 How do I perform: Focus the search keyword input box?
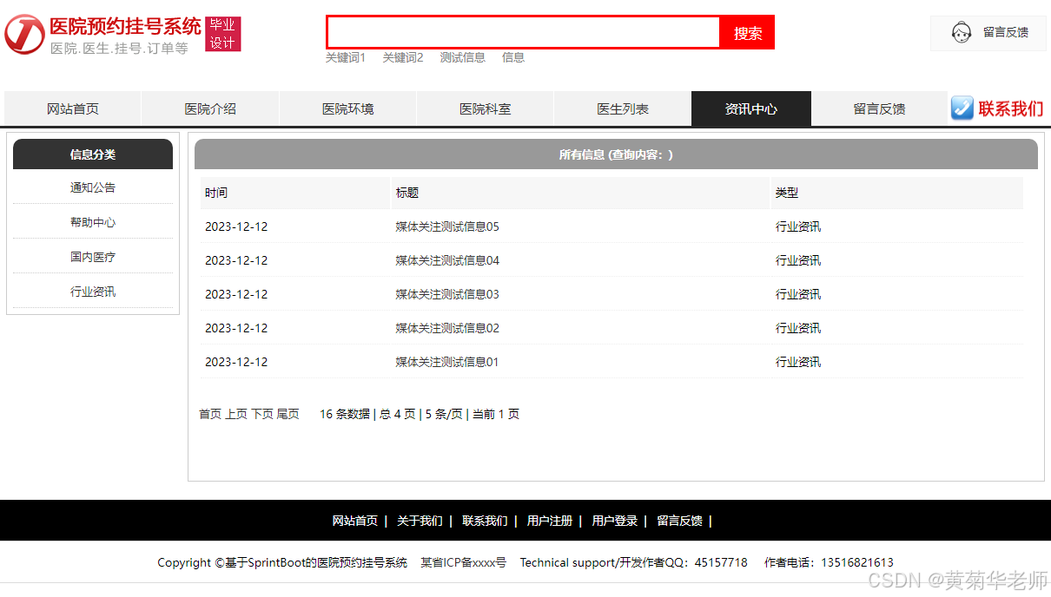pyautogui.click(x=524, y=33)
